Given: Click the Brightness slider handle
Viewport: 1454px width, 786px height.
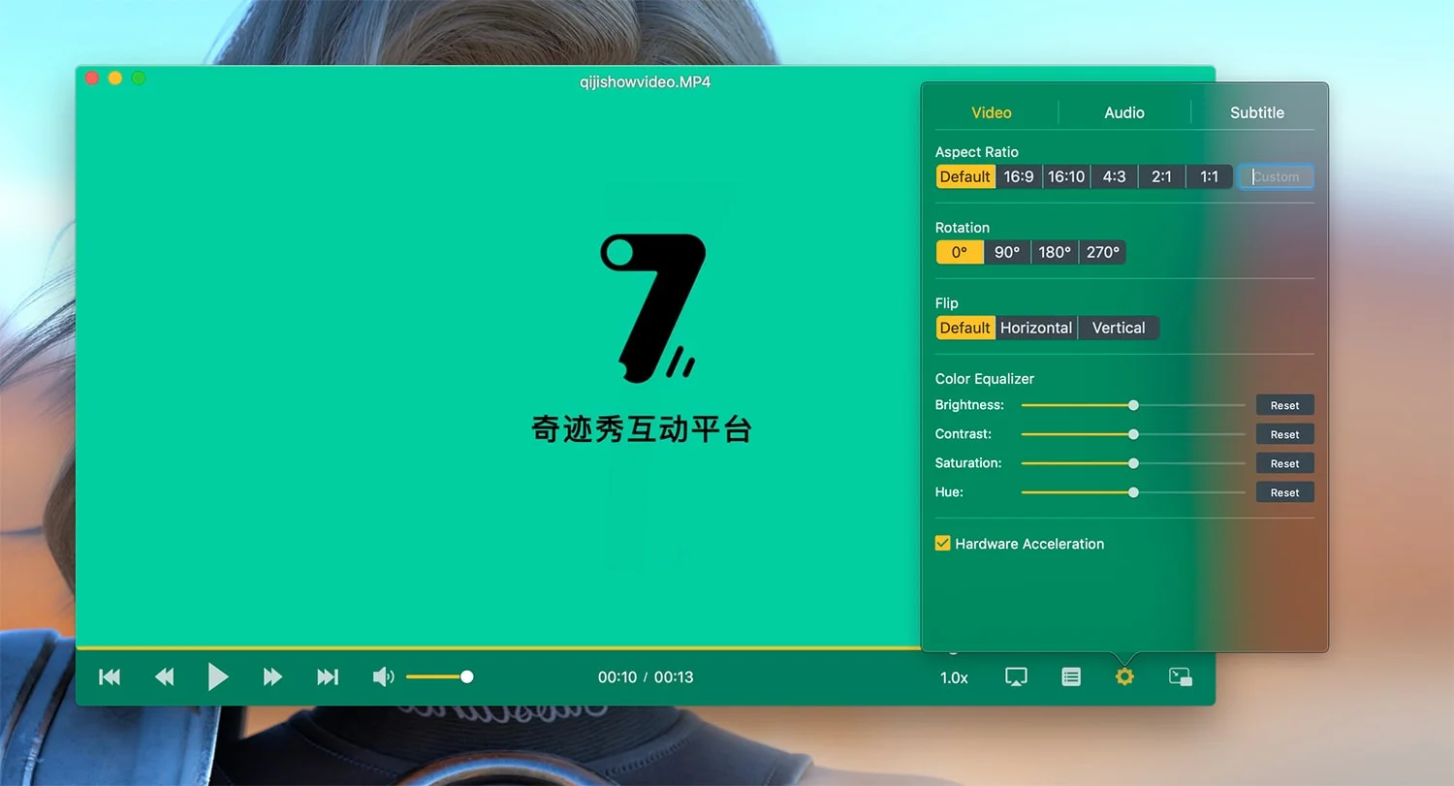Looking at the screenshot, I should 1133,405.
